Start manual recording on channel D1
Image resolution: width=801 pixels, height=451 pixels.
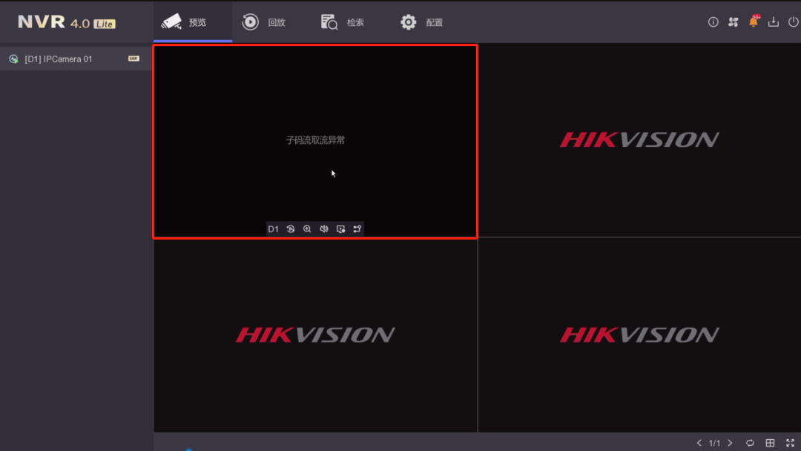click(340, 228)
